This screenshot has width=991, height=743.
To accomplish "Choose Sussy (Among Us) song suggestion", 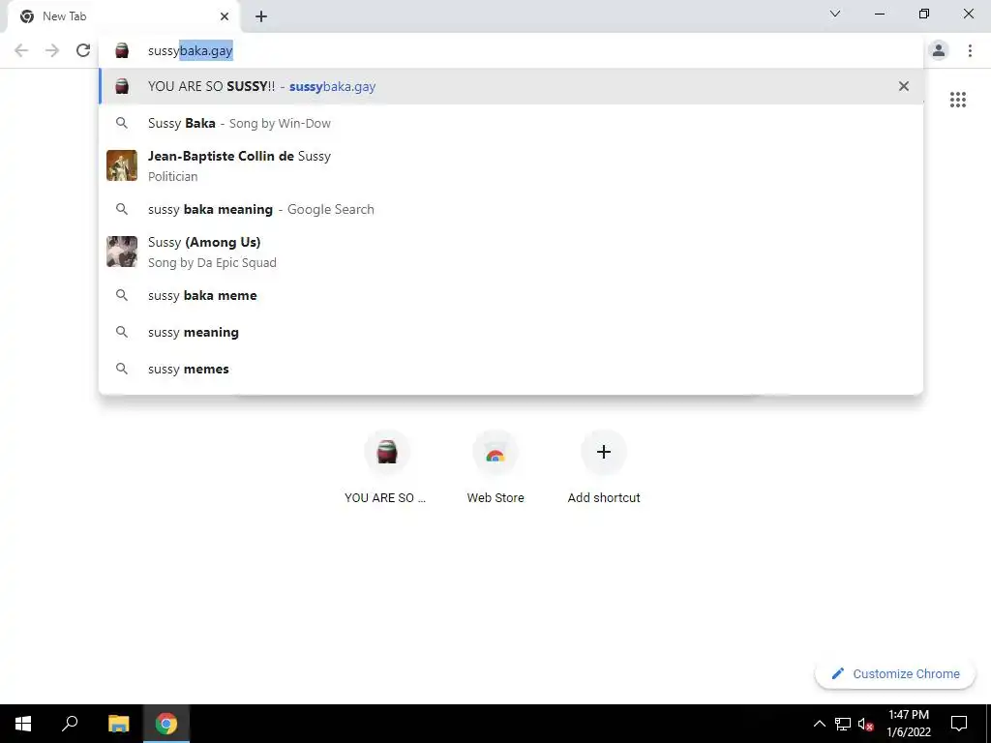I will (511, 252).
